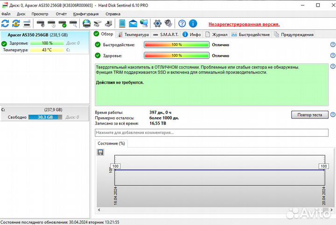Click the 16,55 TB written value

[158, 123]
